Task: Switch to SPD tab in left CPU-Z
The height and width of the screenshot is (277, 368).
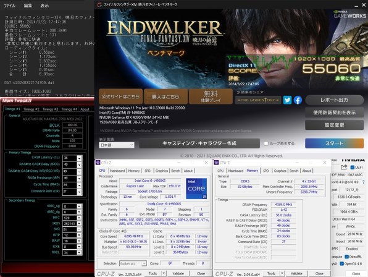Action: click(x=148, y=171)
